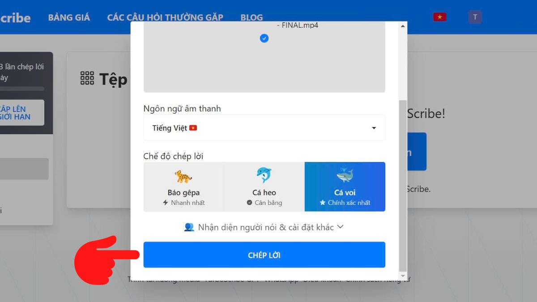Screen dimensions: 537x302
Task: Click the whale icon in Cá voi option
Action: pyautogui.click(x=345, y=174)
